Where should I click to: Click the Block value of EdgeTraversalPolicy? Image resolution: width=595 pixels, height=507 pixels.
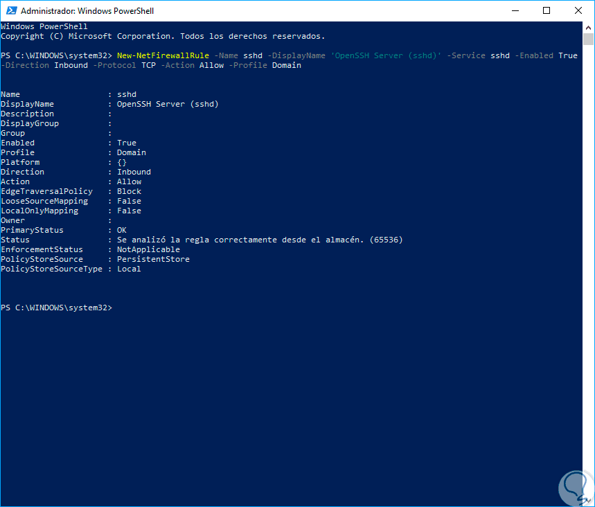(x=129, y=191)
